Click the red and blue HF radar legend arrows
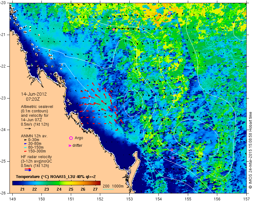The image size is (253, 202). coord(28,169)
